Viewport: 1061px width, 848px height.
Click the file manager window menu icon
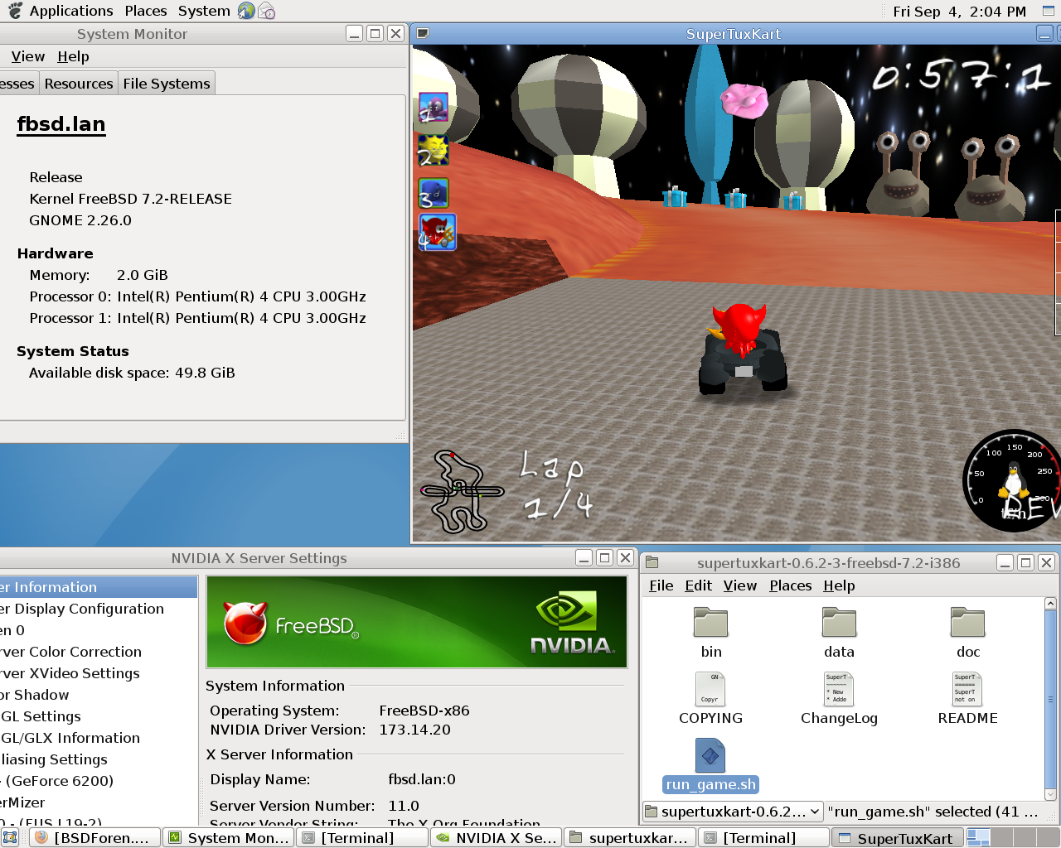[652, 562]
